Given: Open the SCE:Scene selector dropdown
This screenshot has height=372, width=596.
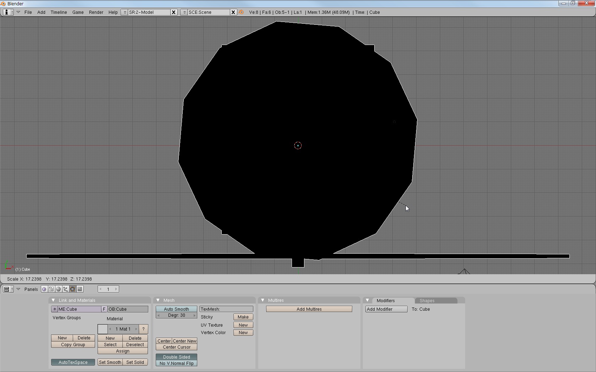Looking at the screenshot, I should coord(184,12).
